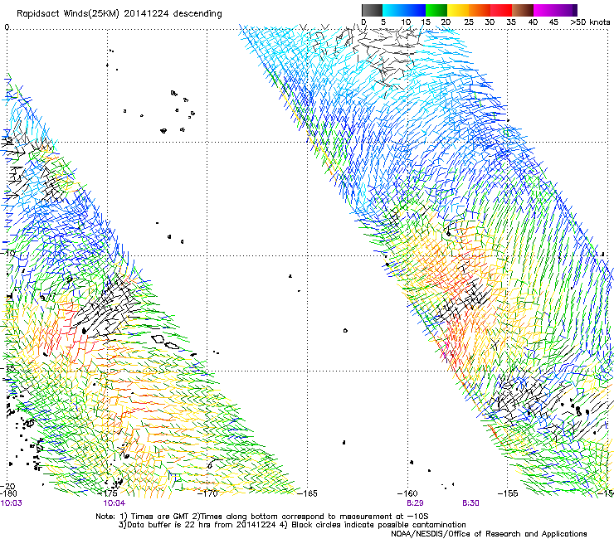The height and width of the screenshot is (539, 614).
Task: Click the red 30-35 knots legend swatch
Action: (501, 10)
